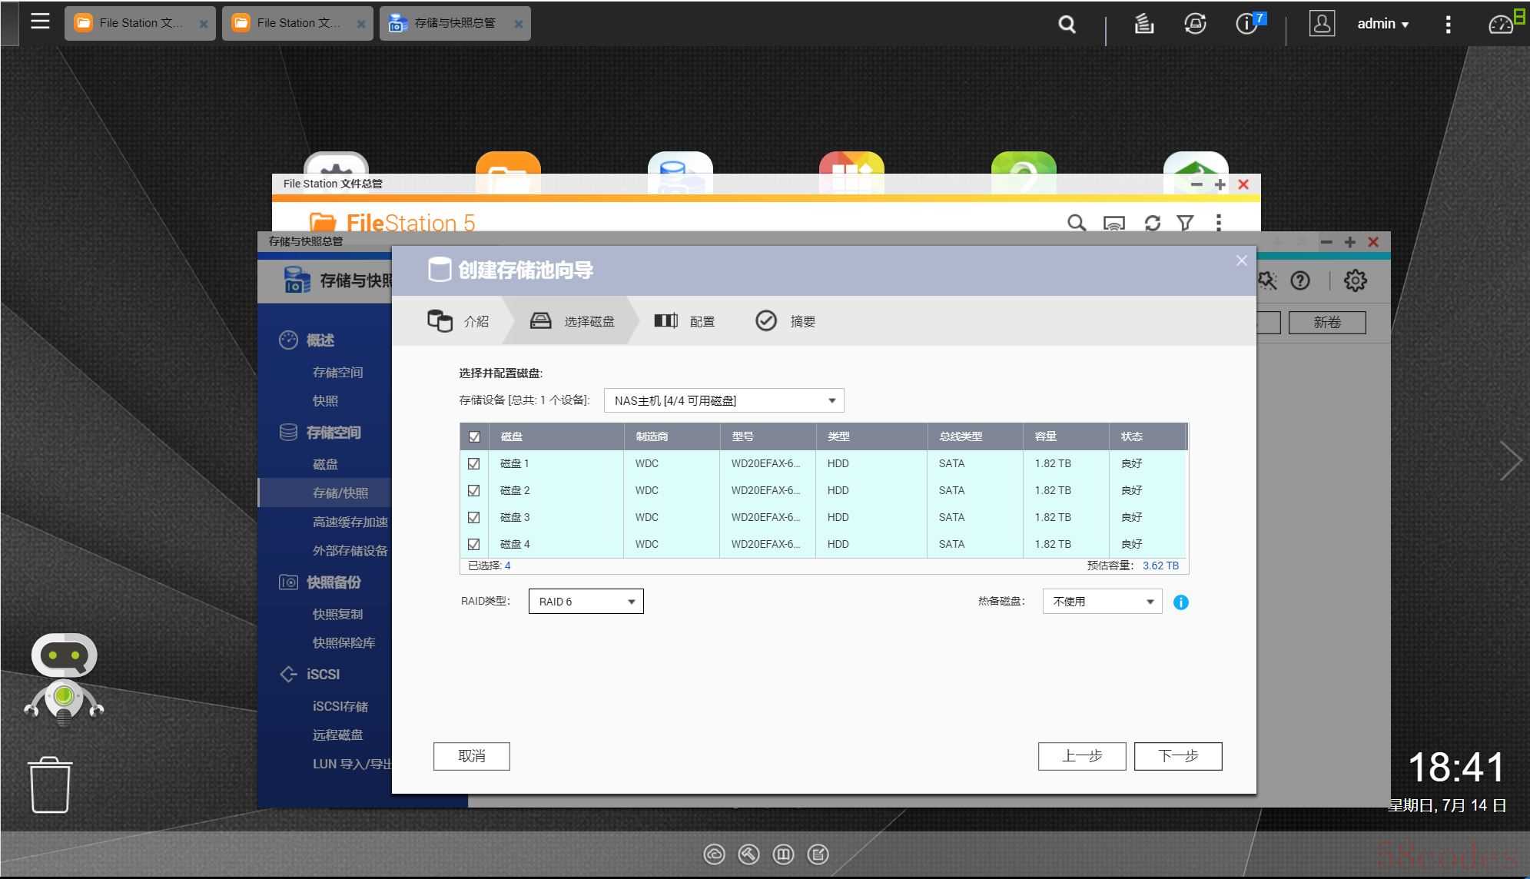Open event notifications info icon

(1246, 24)
